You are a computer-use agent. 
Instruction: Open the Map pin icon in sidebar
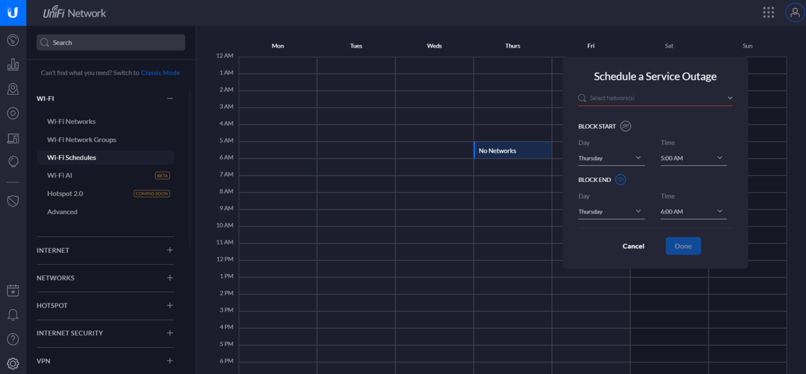13,89
